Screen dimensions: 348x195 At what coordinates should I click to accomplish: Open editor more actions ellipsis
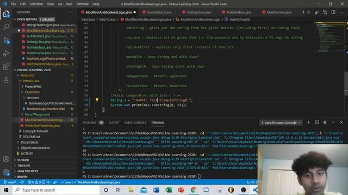[341, 12]
